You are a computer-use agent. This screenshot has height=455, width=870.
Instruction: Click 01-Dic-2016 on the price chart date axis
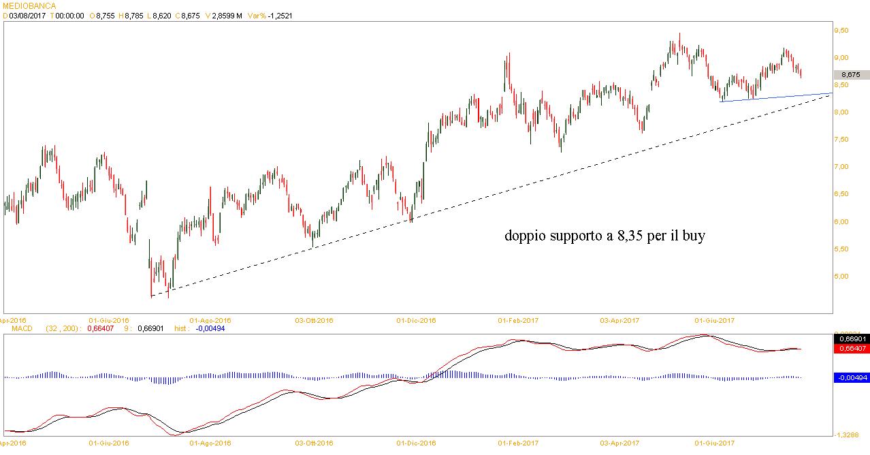[x=416, y=319]
